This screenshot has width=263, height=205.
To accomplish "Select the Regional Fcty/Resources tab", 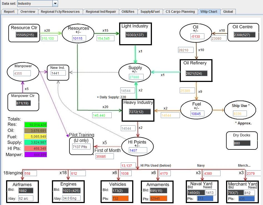I will pyautogui.click(x=60, y=12).
